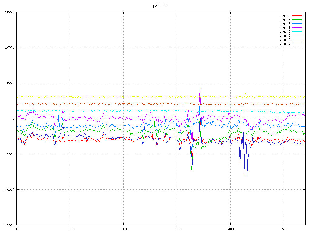The width and height of the screenshot is (311, 233).
Task: Click the 15000 y-axis label
Action: point(9,12)
